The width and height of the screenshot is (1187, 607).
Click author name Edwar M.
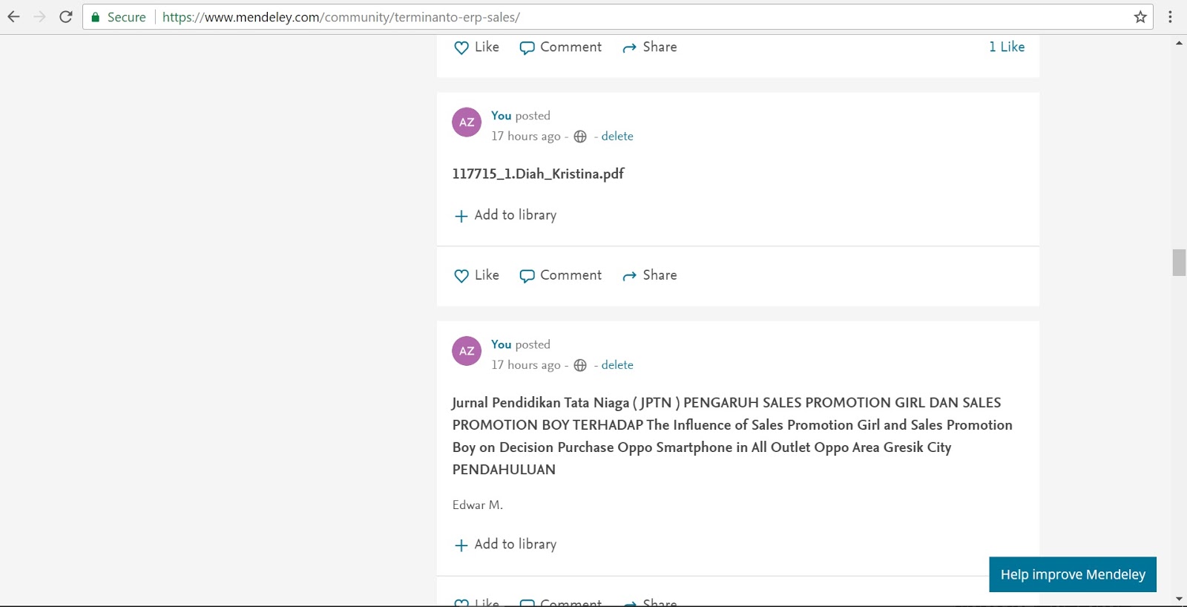[x=478, y=505]
